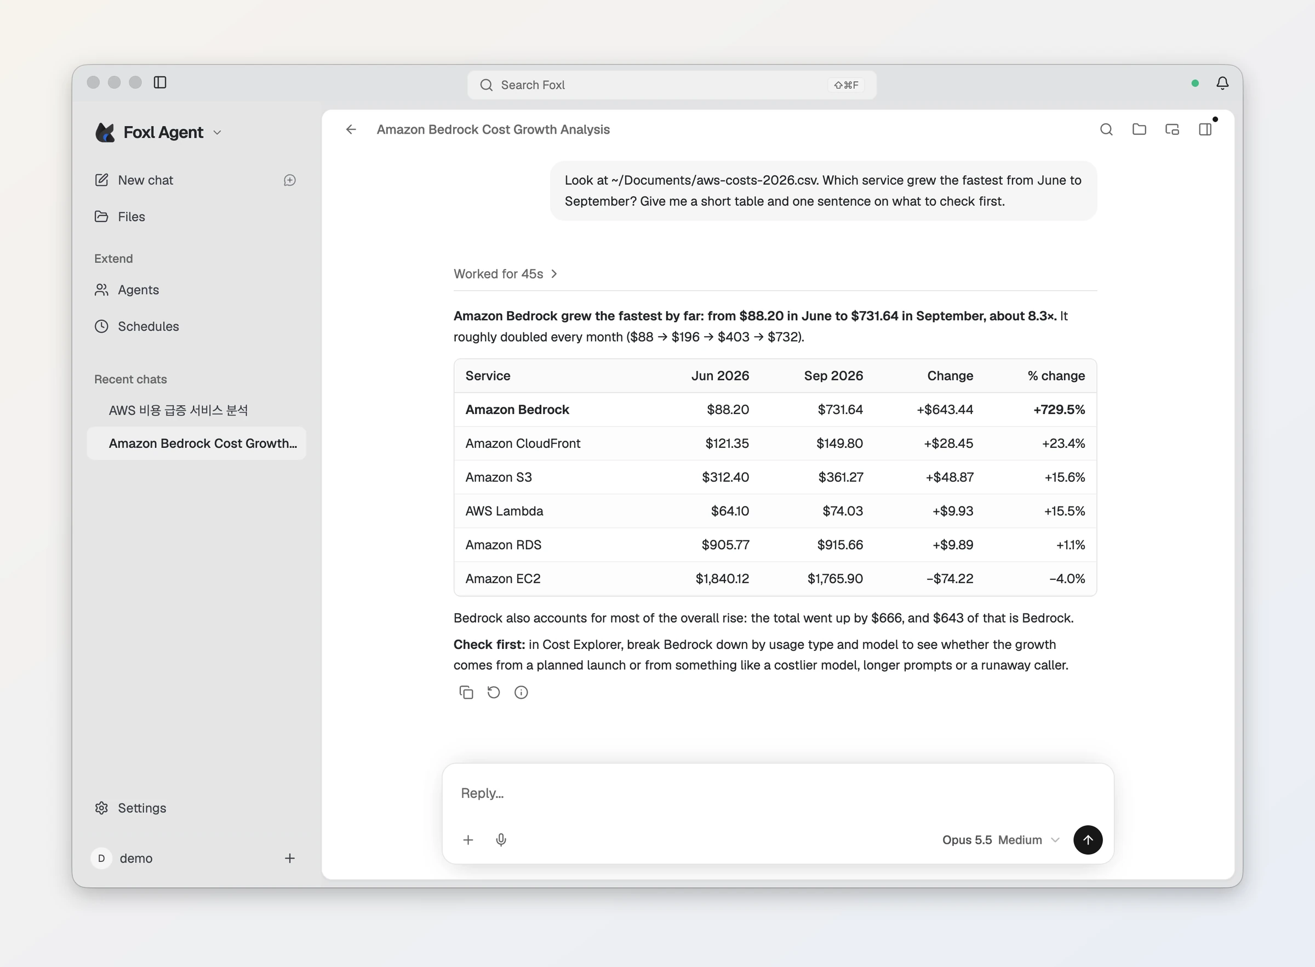This screenshot has width=1315, height=967.
Task: Attach a file with the plus icon
Action: 468,840
